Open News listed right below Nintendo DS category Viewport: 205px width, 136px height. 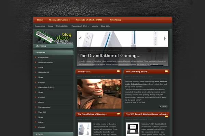tap(41, 77)
